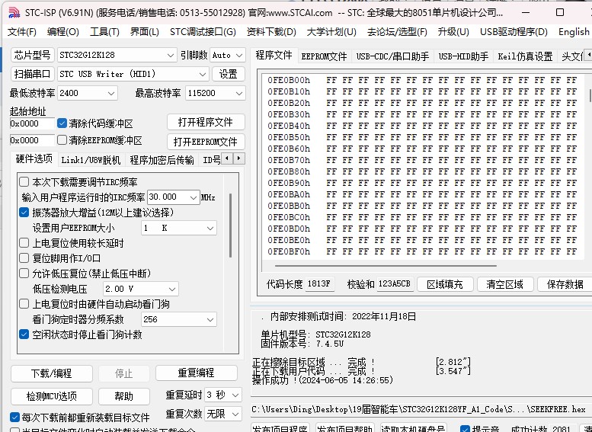Image resolution: width=592 pixels, height=432 pixels.
Task: Click the 设置 button next to port
Action: coord(229,74)
